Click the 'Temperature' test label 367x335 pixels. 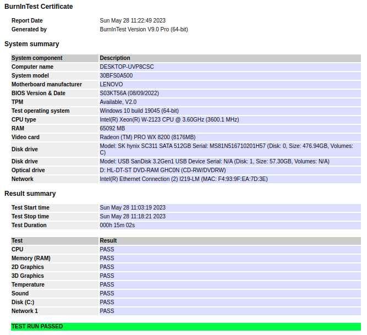point(28,285)
